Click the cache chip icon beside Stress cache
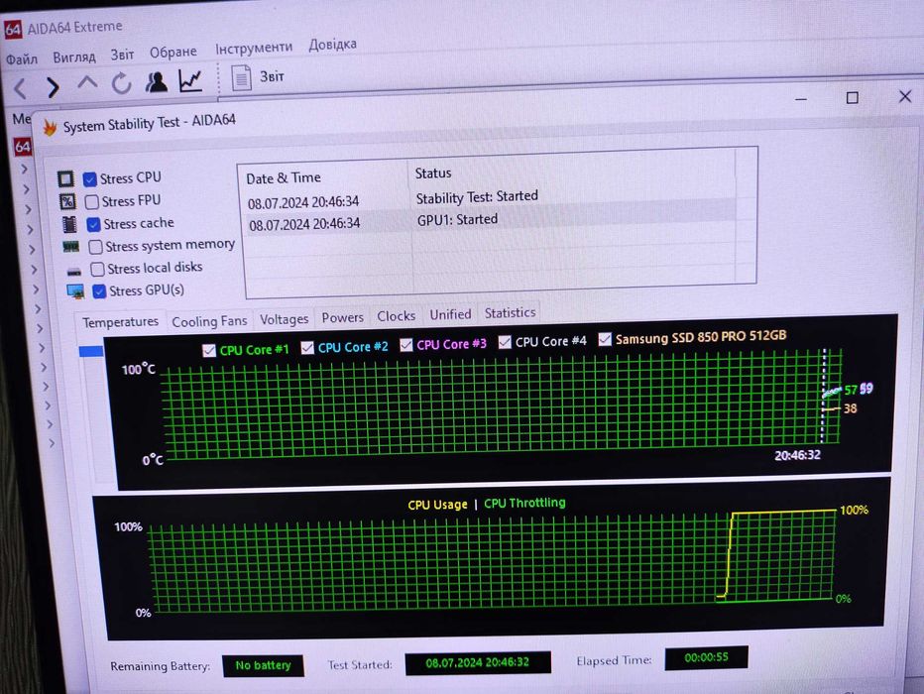 coord(69,224)
